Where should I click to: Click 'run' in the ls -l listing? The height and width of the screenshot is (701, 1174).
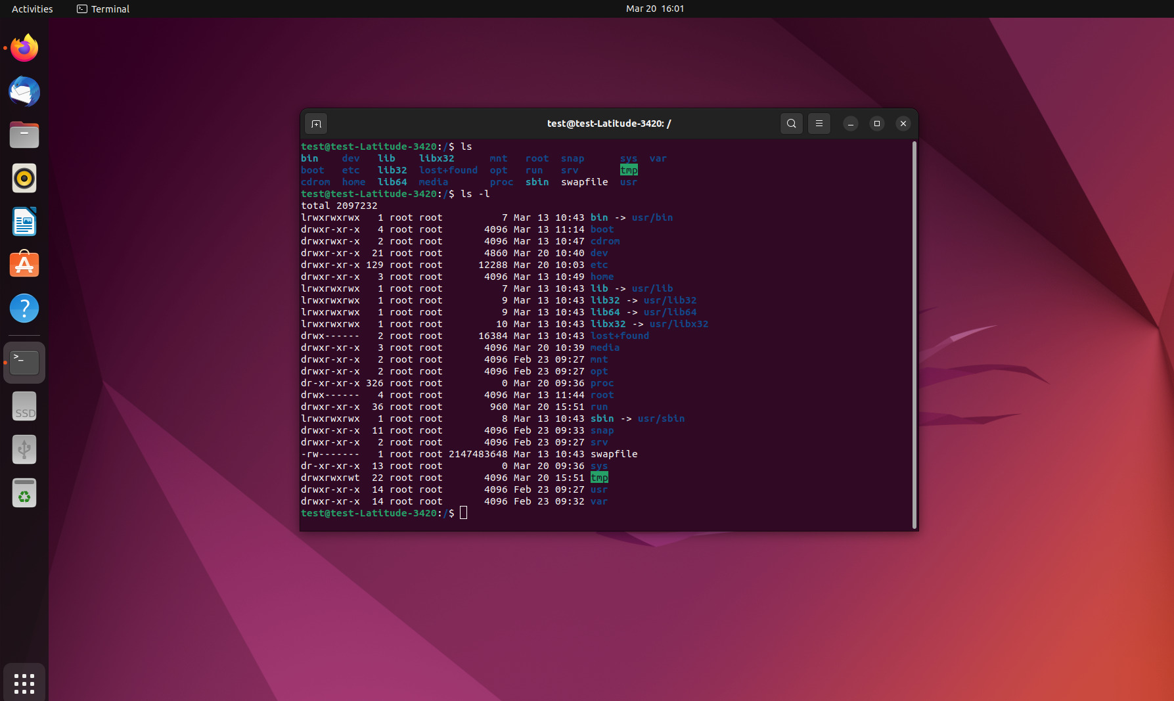coord(599,407)
